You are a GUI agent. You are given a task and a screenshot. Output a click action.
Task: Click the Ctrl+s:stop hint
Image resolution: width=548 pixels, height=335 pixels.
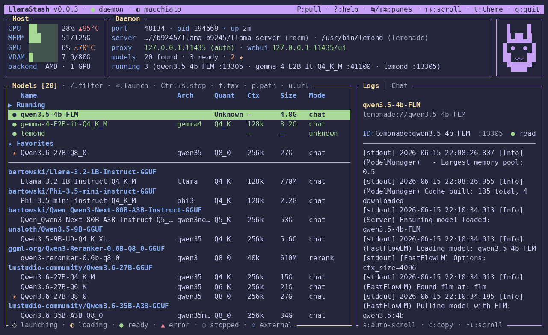coord(184,86)
